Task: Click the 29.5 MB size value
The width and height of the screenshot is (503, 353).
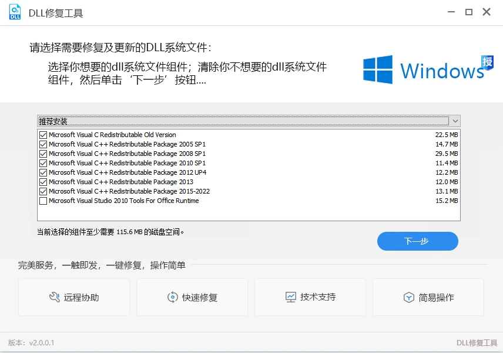Action: click(447, 154)
